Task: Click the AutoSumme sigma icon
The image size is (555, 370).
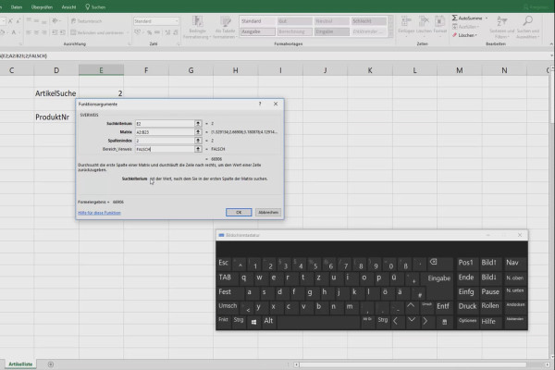Action: click(x=455, y=18)
